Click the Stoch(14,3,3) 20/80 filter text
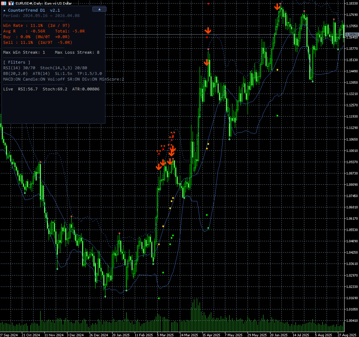The width and height of the screenshot is (359, 337). point(63,68)
